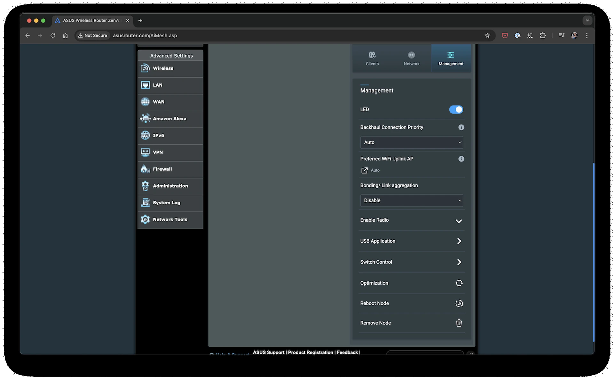The width and height of the screenshot is (614, 380).
Task: Click the Not Secure site indicator
Action: pos(92,35)
